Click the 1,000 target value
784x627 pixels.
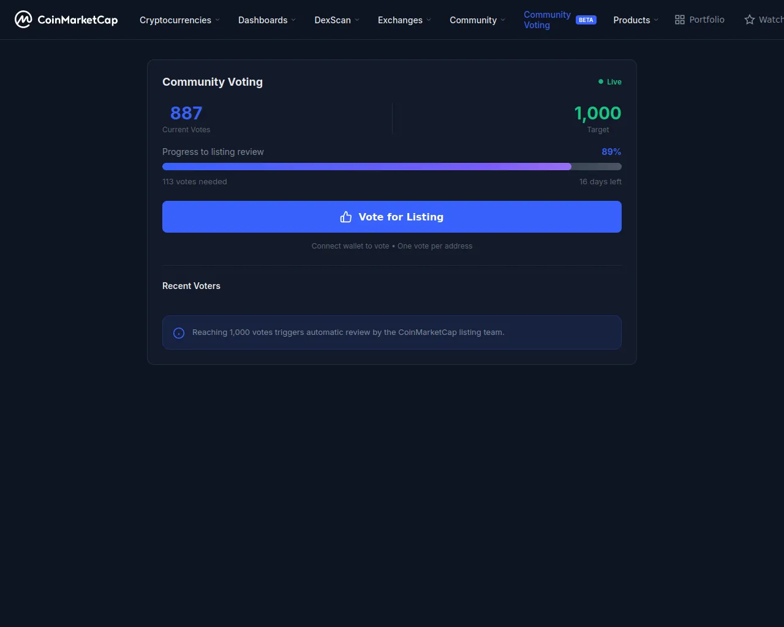(x=598, y=113)
